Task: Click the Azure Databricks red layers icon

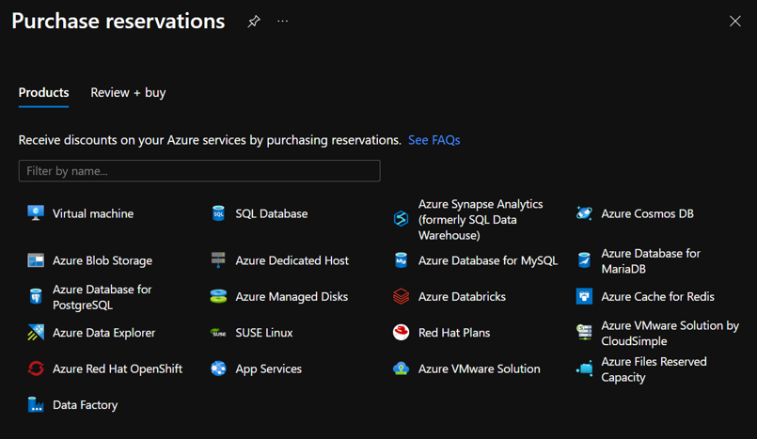Action: 401,296
